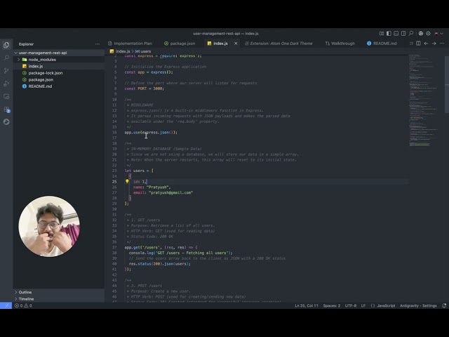The image size is (449, 337).
Task: Open the account avatar dropdown in title bar
Action: [x=438, y=34]
